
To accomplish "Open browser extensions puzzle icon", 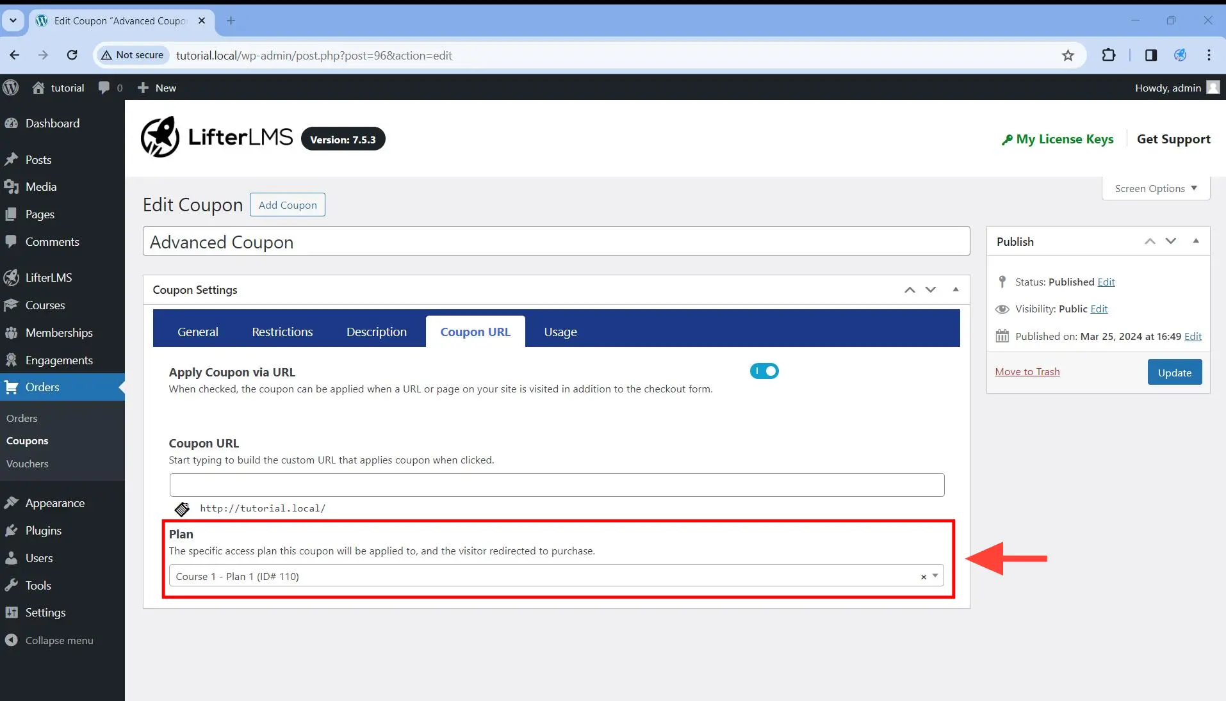I will 1109,55.
